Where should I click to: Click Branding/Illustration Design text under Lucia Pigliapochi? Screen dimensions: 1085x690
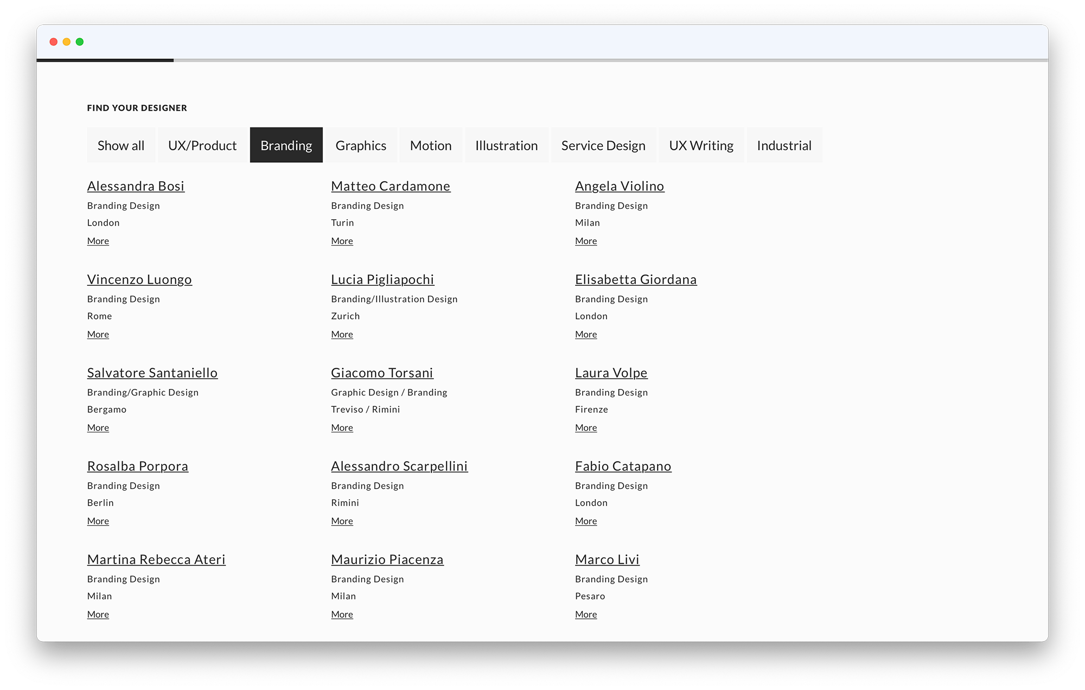394,299
